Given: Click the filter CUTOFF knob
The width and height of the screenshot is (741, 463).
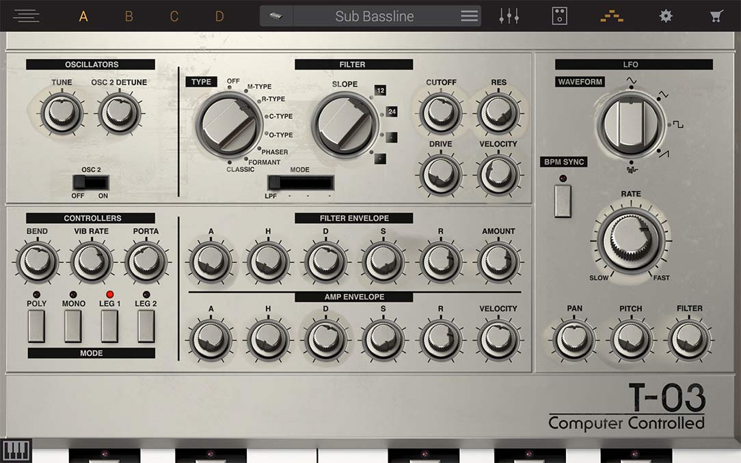Looking at the screenshot, I should tap(441, 113).
